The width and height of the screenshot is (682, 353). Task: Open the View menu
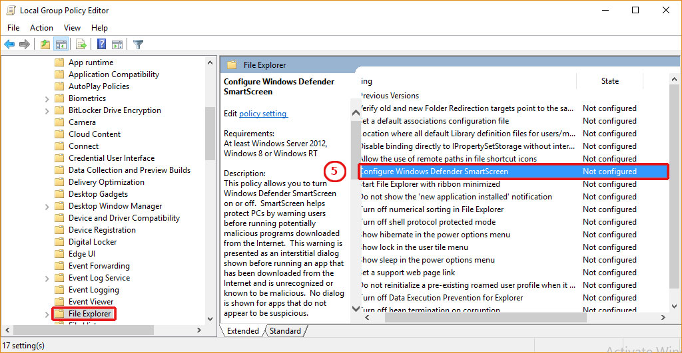click(72, 28)
